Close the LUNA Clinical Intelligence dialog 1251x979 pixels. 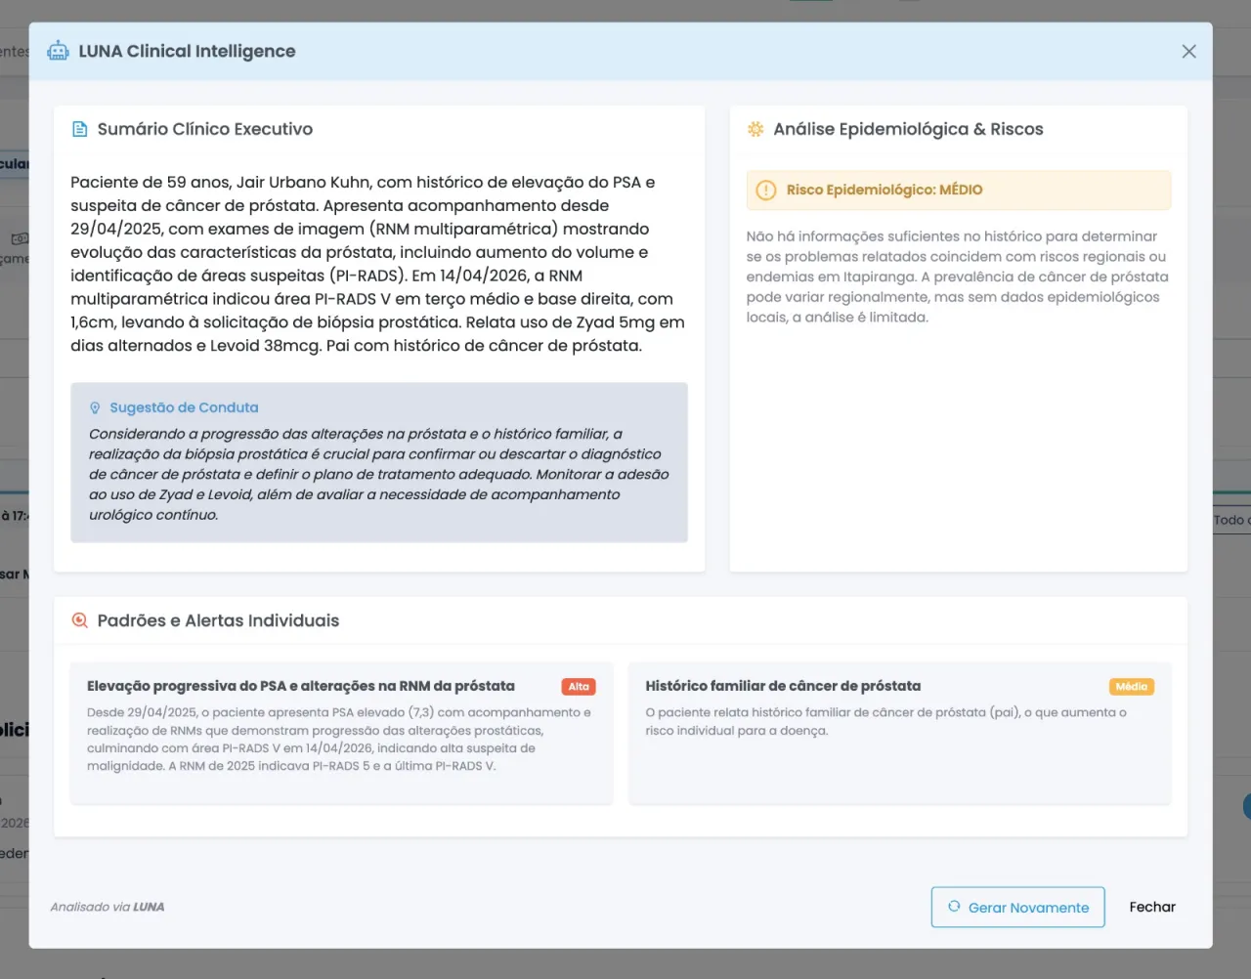pyautogui.click(x=1188, y=51)
